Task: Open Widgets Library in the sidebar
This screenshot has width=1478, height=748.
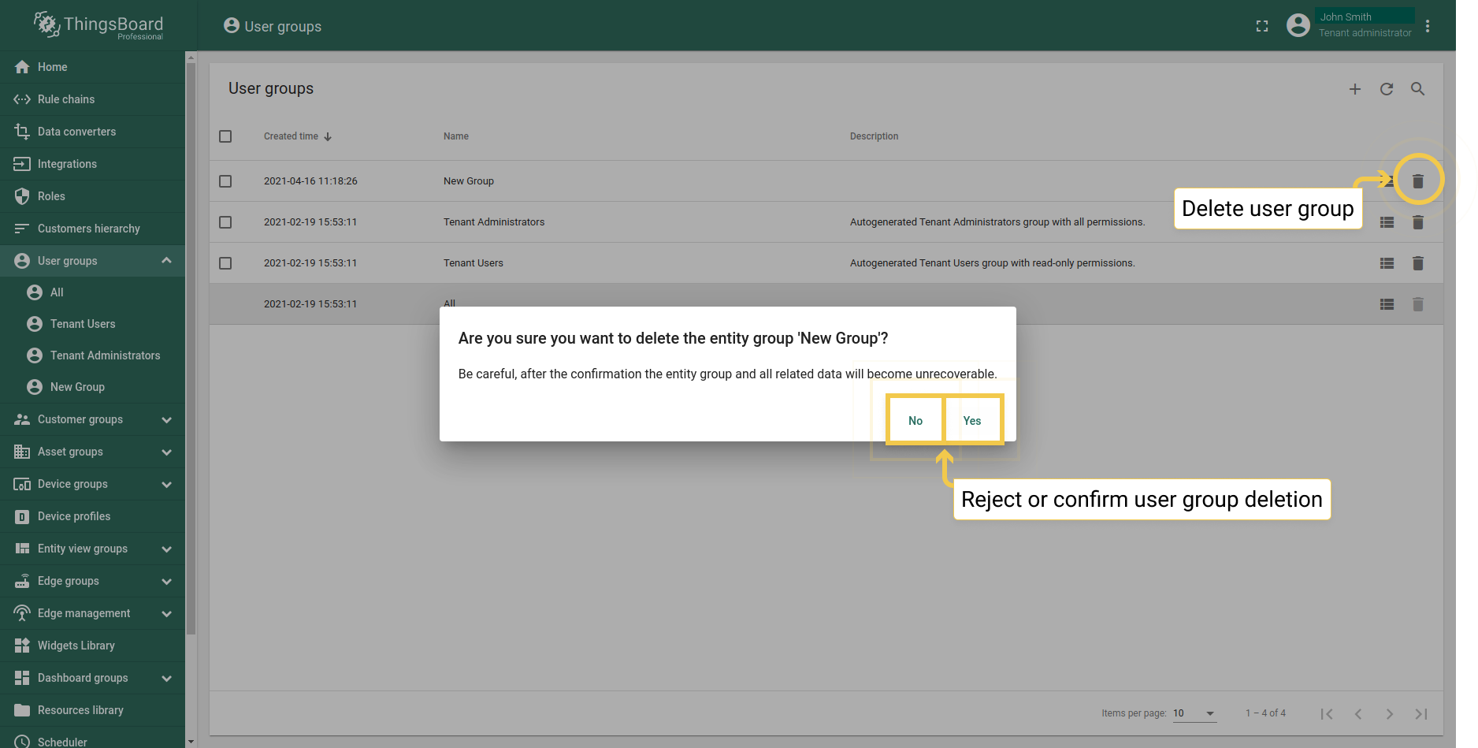Action: [92, 646]
